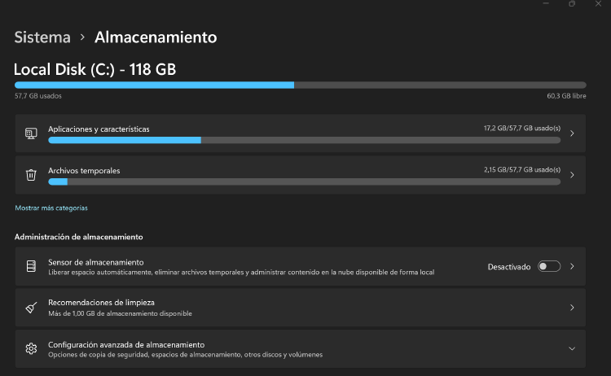
Task: Open the Recomendaciones de limpieza chevron arrow
Action: [572, 308]
